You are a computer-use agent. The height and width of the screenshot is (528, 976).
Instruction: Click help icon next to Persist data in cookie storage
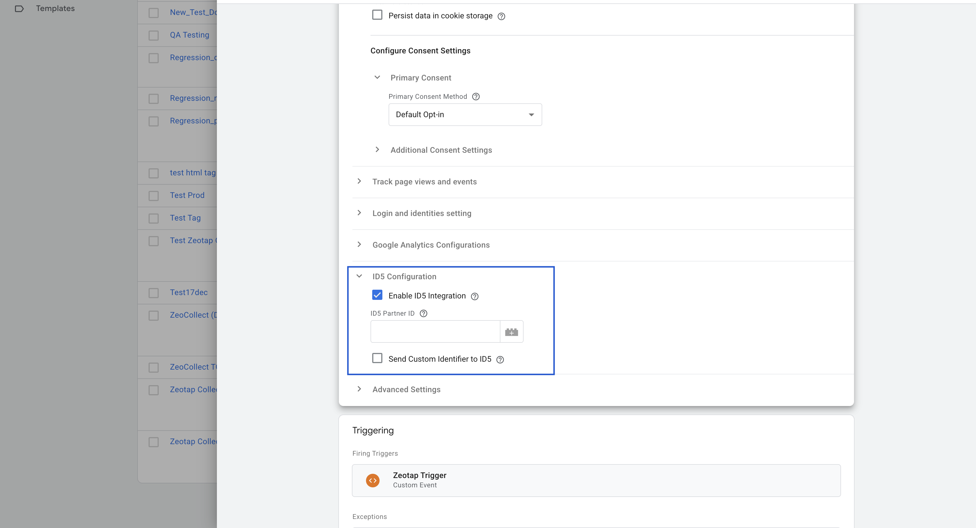tap(501, 16)
